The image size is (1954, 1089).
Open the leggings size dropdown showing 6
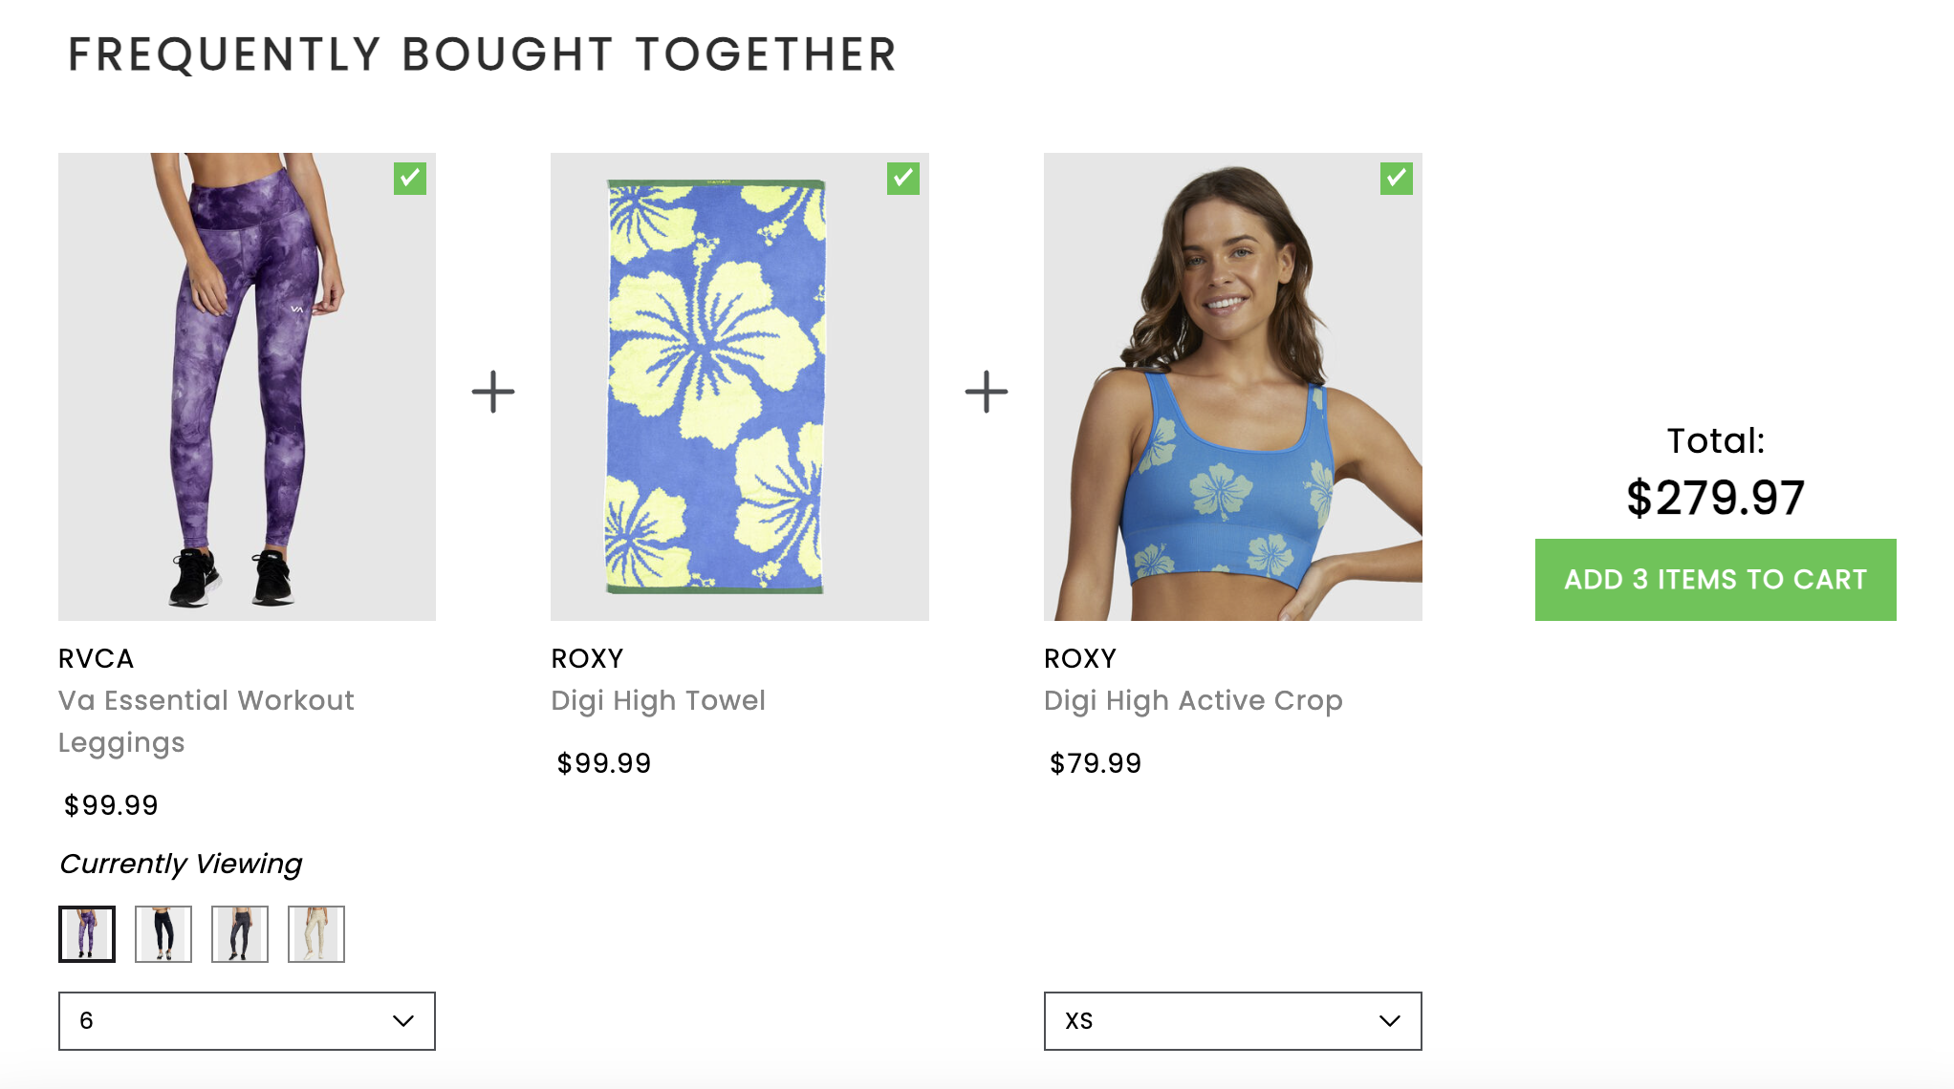point(247,1021)
